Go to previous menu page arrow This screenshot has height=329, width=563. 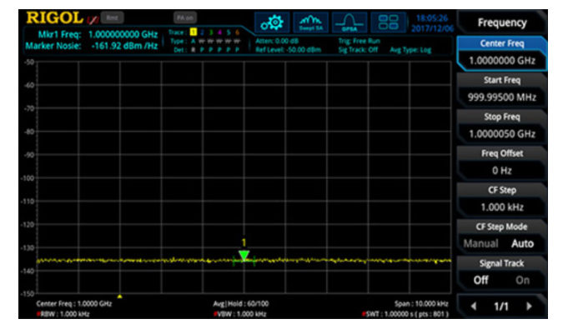tap(473, 307)
